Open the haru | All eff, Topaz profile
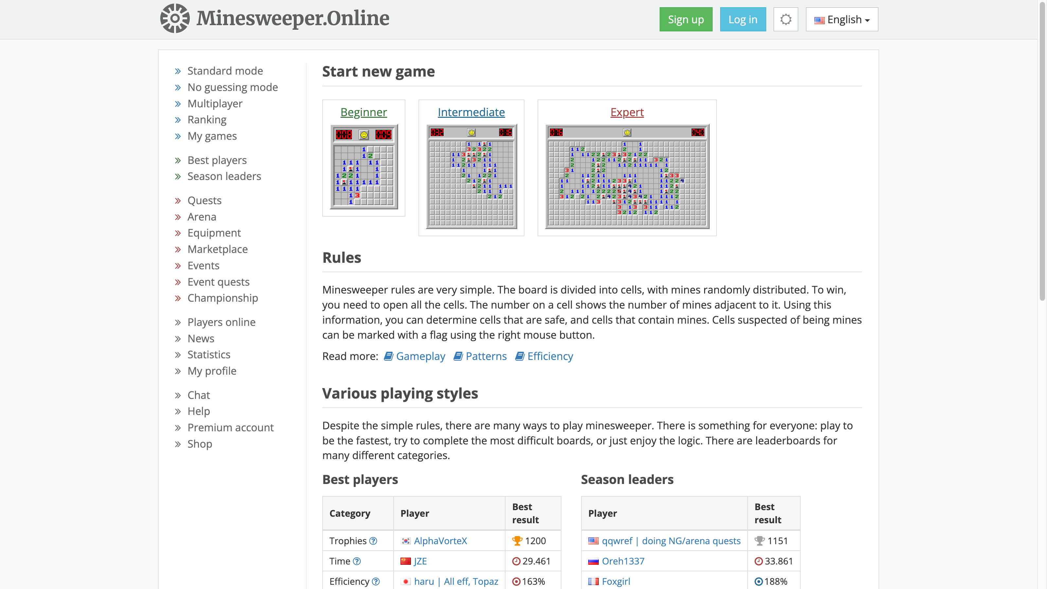This screenshot has height=589, width=1047. point(456,581)
